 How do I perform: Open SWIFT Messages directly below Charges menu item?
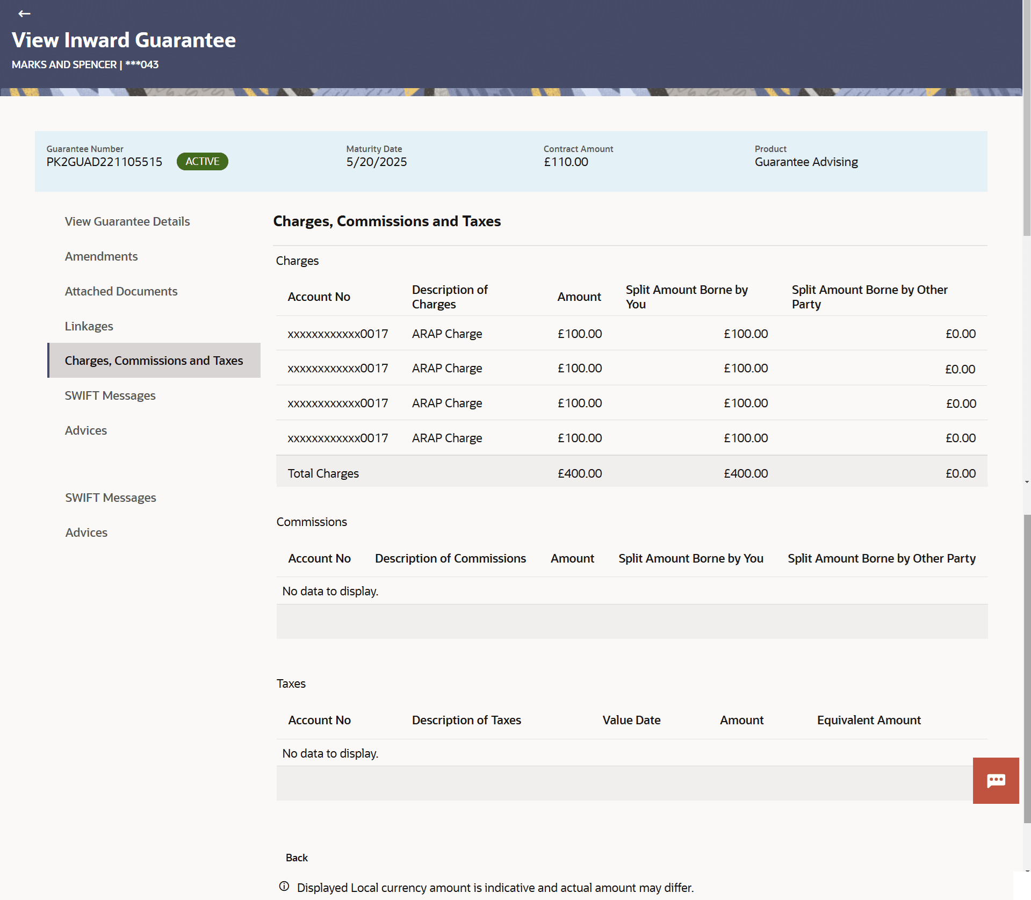tap(110, 395)
